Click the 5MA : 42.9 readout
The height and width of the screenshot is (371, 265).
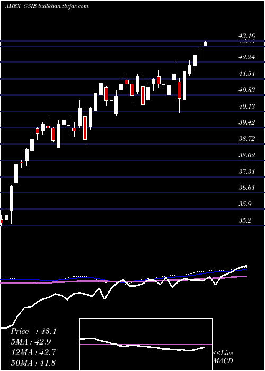[31, 342]
